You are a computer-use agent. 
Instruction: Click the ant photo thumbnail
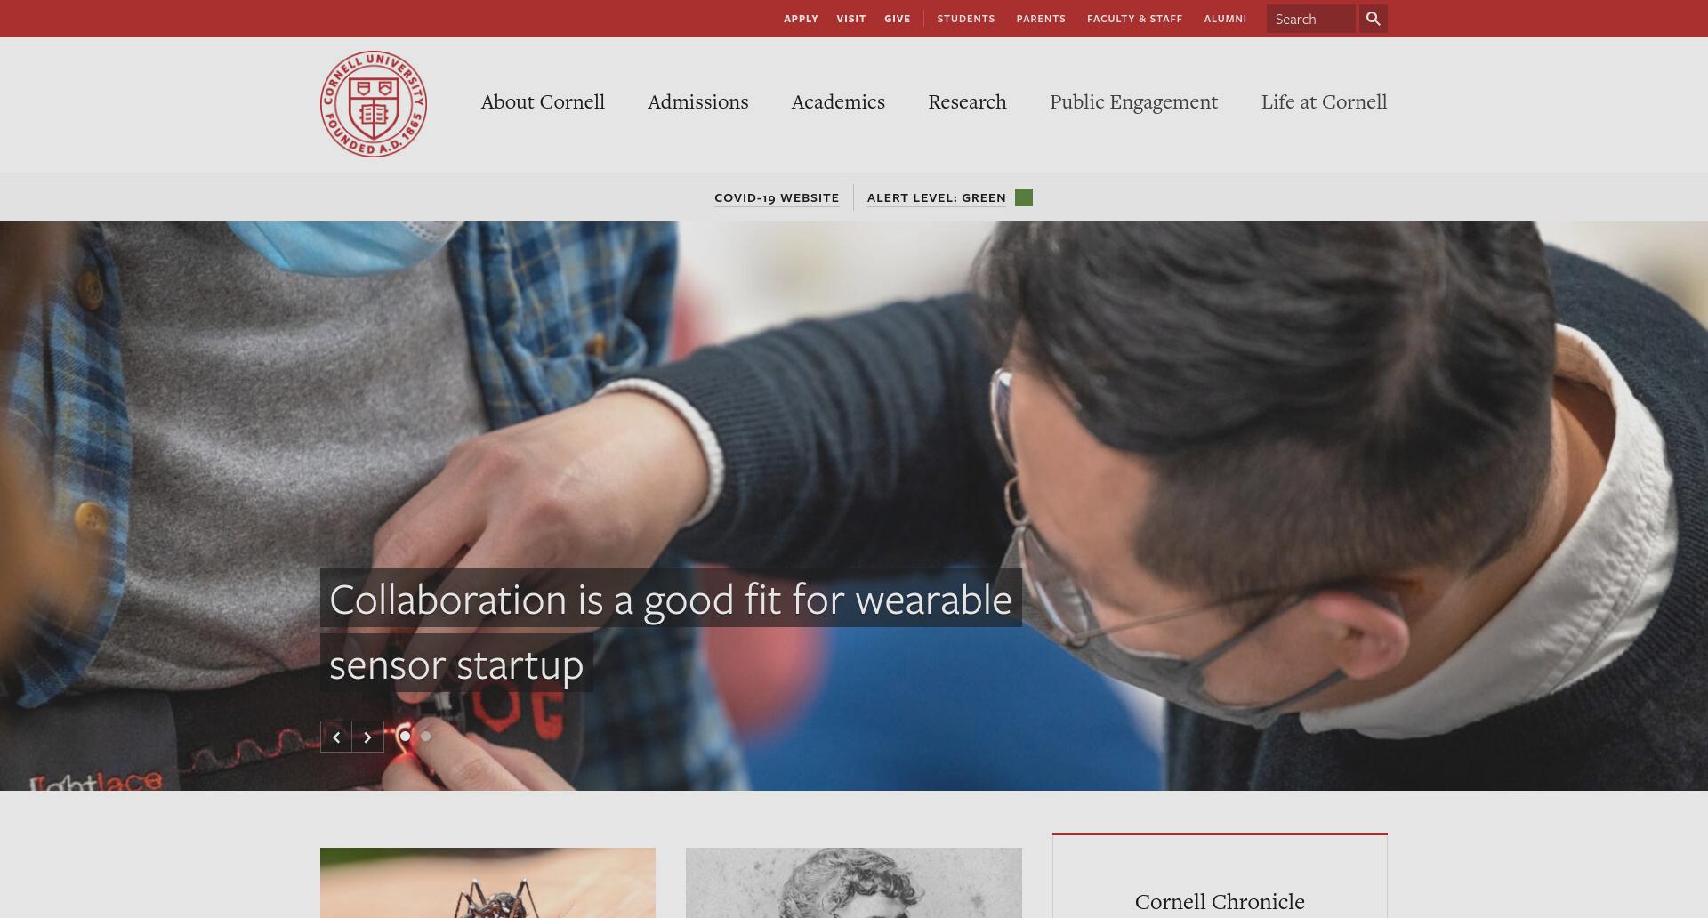487,882
